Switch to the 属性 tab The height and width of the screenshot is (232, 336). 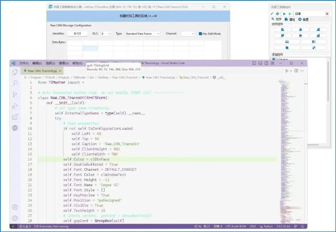pyautogui.click(x=290, y=20)
